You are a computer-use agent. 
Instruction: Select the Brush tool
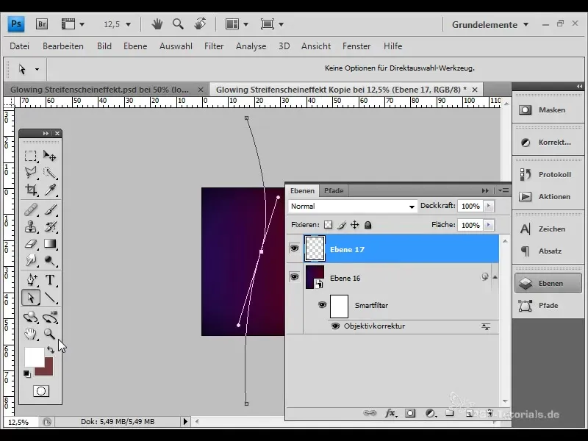click(x=49, y=209)
